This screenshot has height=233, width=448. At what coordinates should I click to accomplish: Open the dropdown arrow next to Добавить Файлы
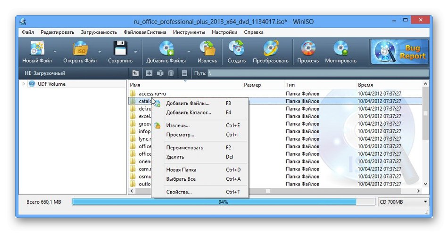(x=189, y=52)
